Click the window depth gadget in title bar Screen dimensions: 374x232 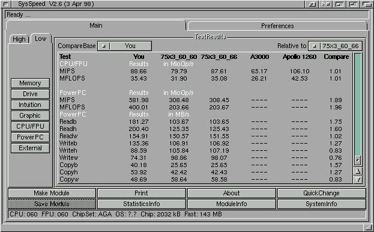[x=367, y=4]
